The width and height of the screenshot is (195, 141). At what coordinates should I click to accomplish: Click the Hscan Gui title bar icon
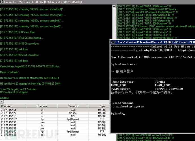tap(2, 2)
